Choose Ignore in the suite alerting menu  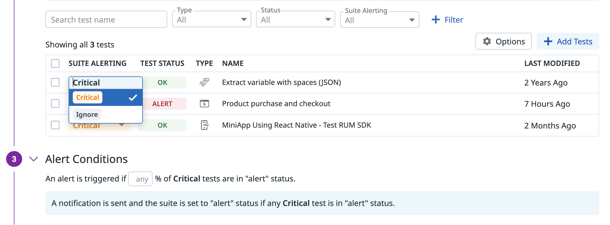(87, 114)
